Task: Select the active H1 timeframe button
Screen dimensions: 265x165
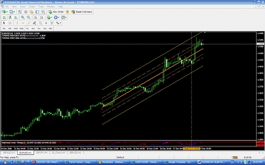Action: 28,29
